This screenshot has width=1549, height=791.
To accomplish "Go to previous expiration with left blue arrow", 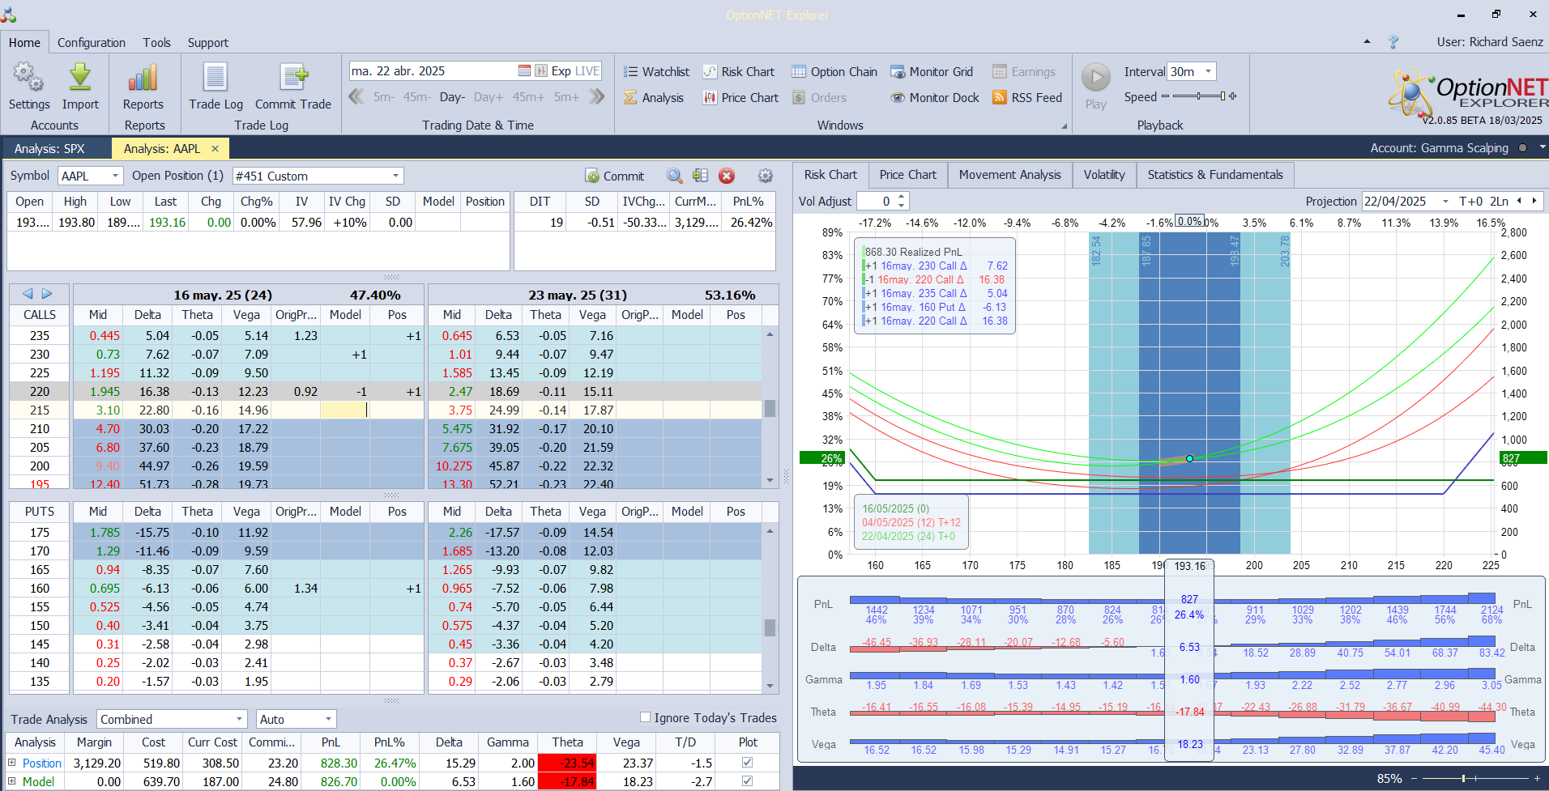I will coord(28,294).
